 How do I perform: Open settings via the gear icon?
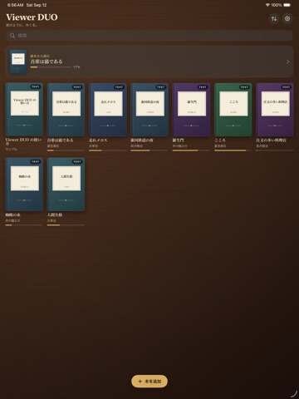(x=287, y=18)
